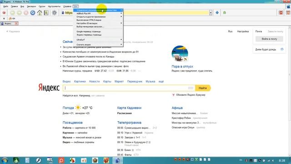Open the Справка menu

tap(67, 6)
